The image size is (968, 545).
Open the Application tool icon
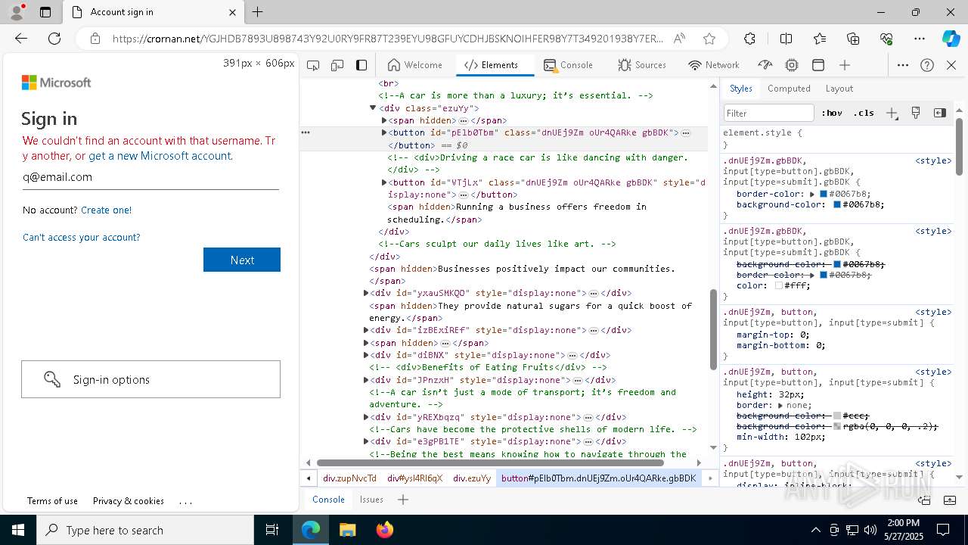coord(818,65)
